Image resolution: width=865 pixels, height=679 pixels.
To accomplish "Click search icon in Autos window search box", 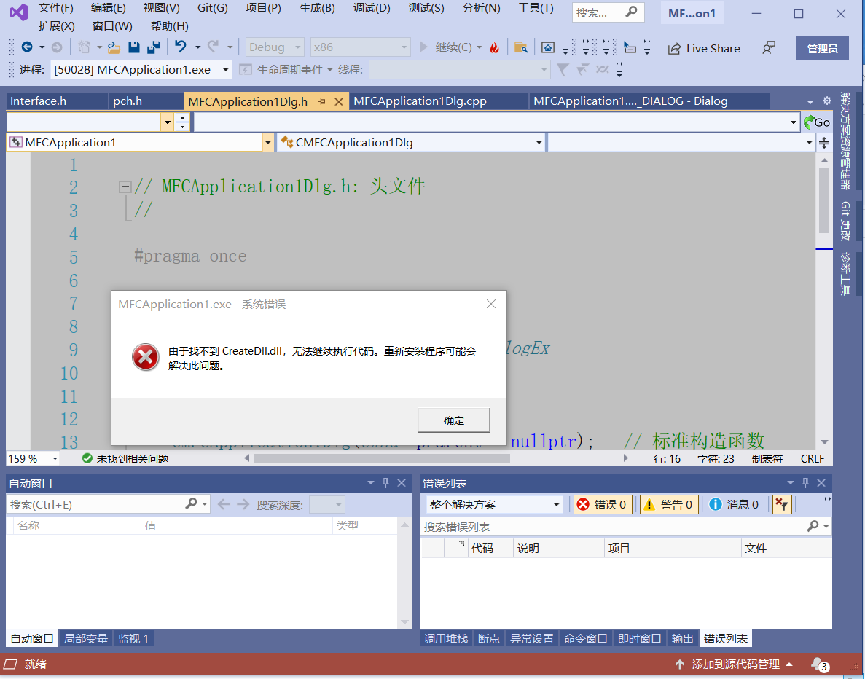I will [x=191, y=503].
